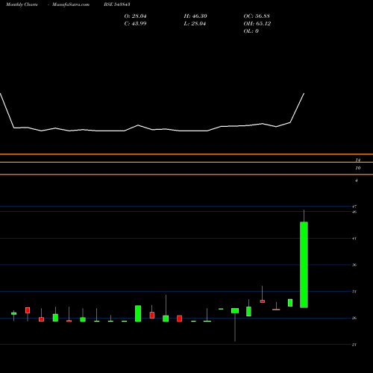
Task: Click the "OL: 0" value
Action: click(x=251, y=31)
